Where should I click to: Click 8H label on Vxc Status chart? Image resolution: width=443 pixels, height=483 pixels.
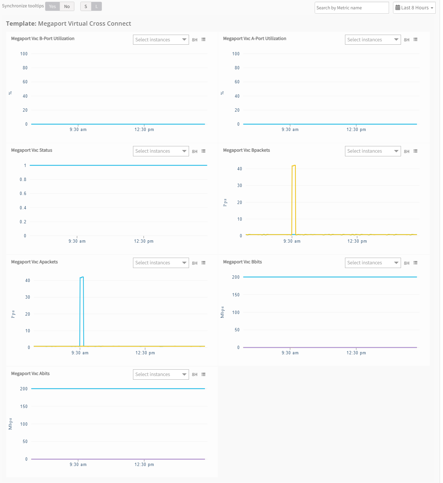pyautogui.click(x=195, y=151)
